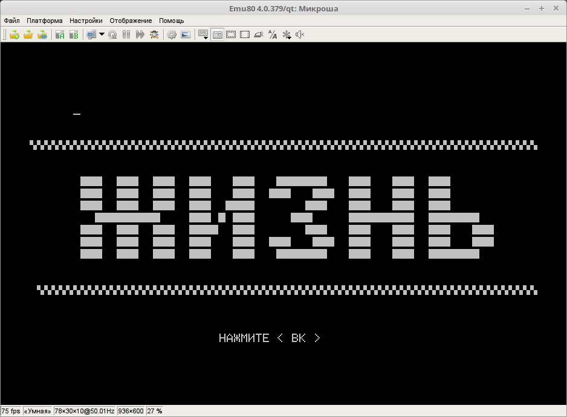Click the «Умная» status bar label
Image resolution: width=567 pixels, height=417 pixels.
37,411
